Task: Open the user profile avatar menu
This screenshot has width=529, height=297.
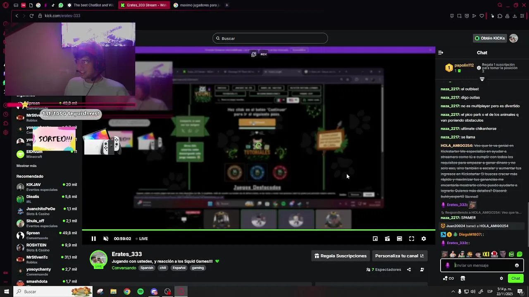Action: click(x=514, y=38)
